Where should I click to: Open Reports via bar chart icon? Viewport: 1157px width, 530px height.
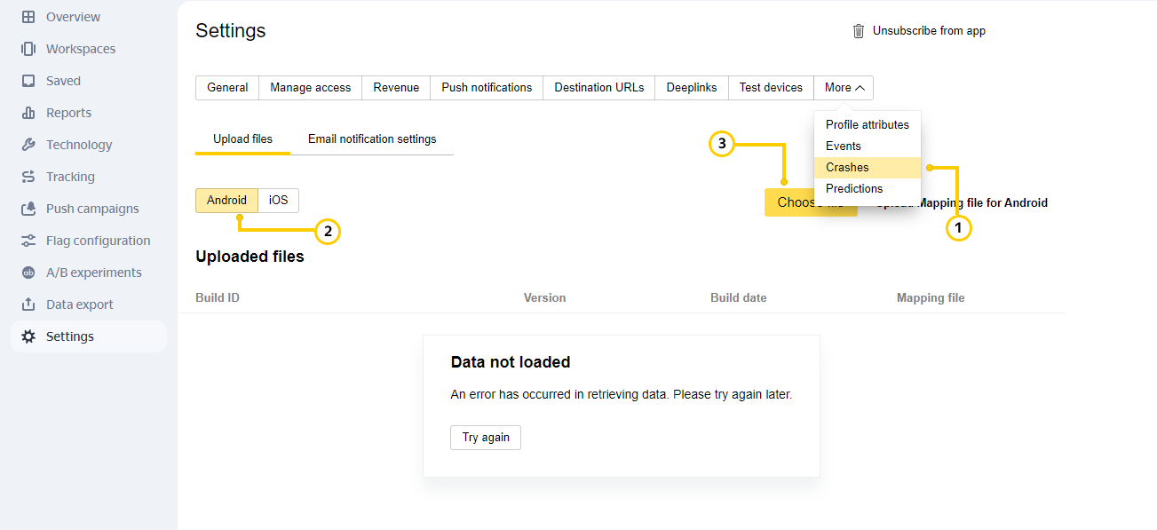[x=28, y=113]
